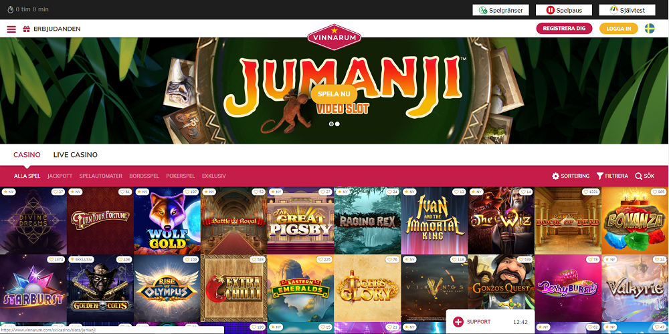The width and height of the screenshot is (669, 334).
Task: Select the Spelautomater category
Action: coord(101,176)
